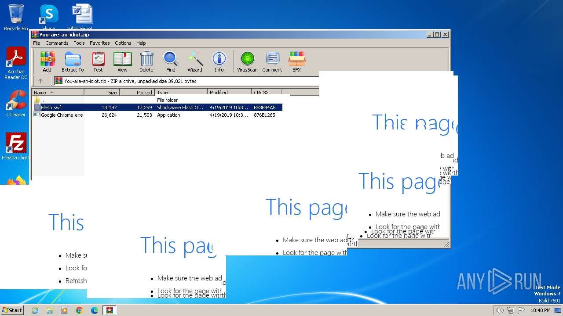Open the Options menu
Screen dimensions: 563x316
pos(123,43)
